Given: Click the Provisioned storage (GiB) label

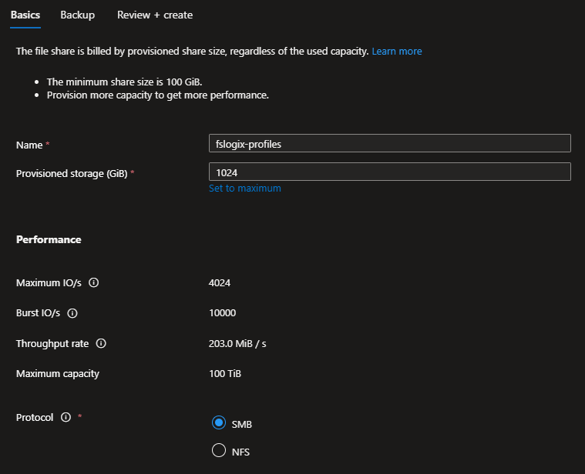Looking at the screenshot, I should tap(72, 174).
